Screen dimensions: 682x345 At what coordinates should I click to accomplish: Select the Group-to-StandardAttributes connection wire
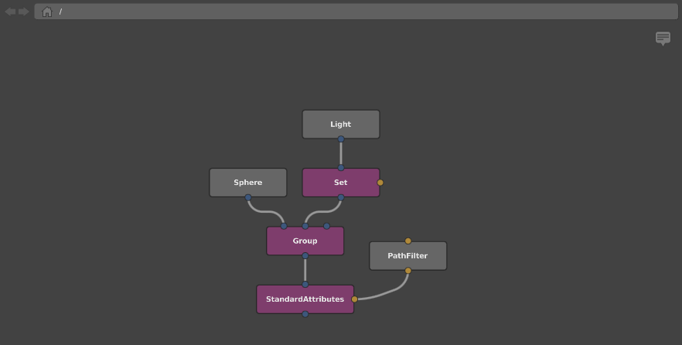click(x=305, y=270)
